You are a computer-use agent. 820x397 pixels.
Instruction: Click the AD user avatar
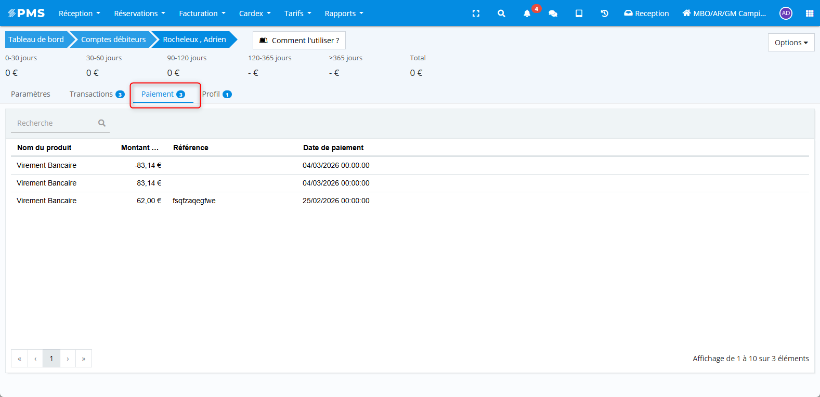click(x=786, y=14)
